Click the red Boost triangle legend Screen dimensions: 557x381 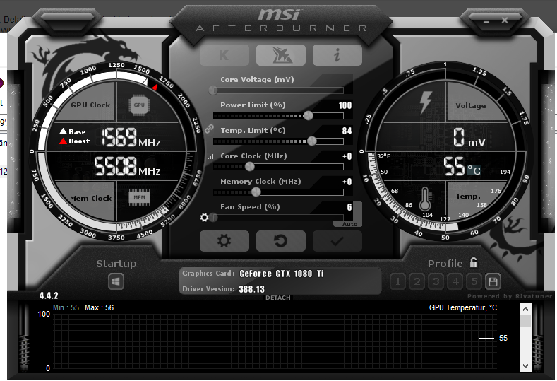64,141
